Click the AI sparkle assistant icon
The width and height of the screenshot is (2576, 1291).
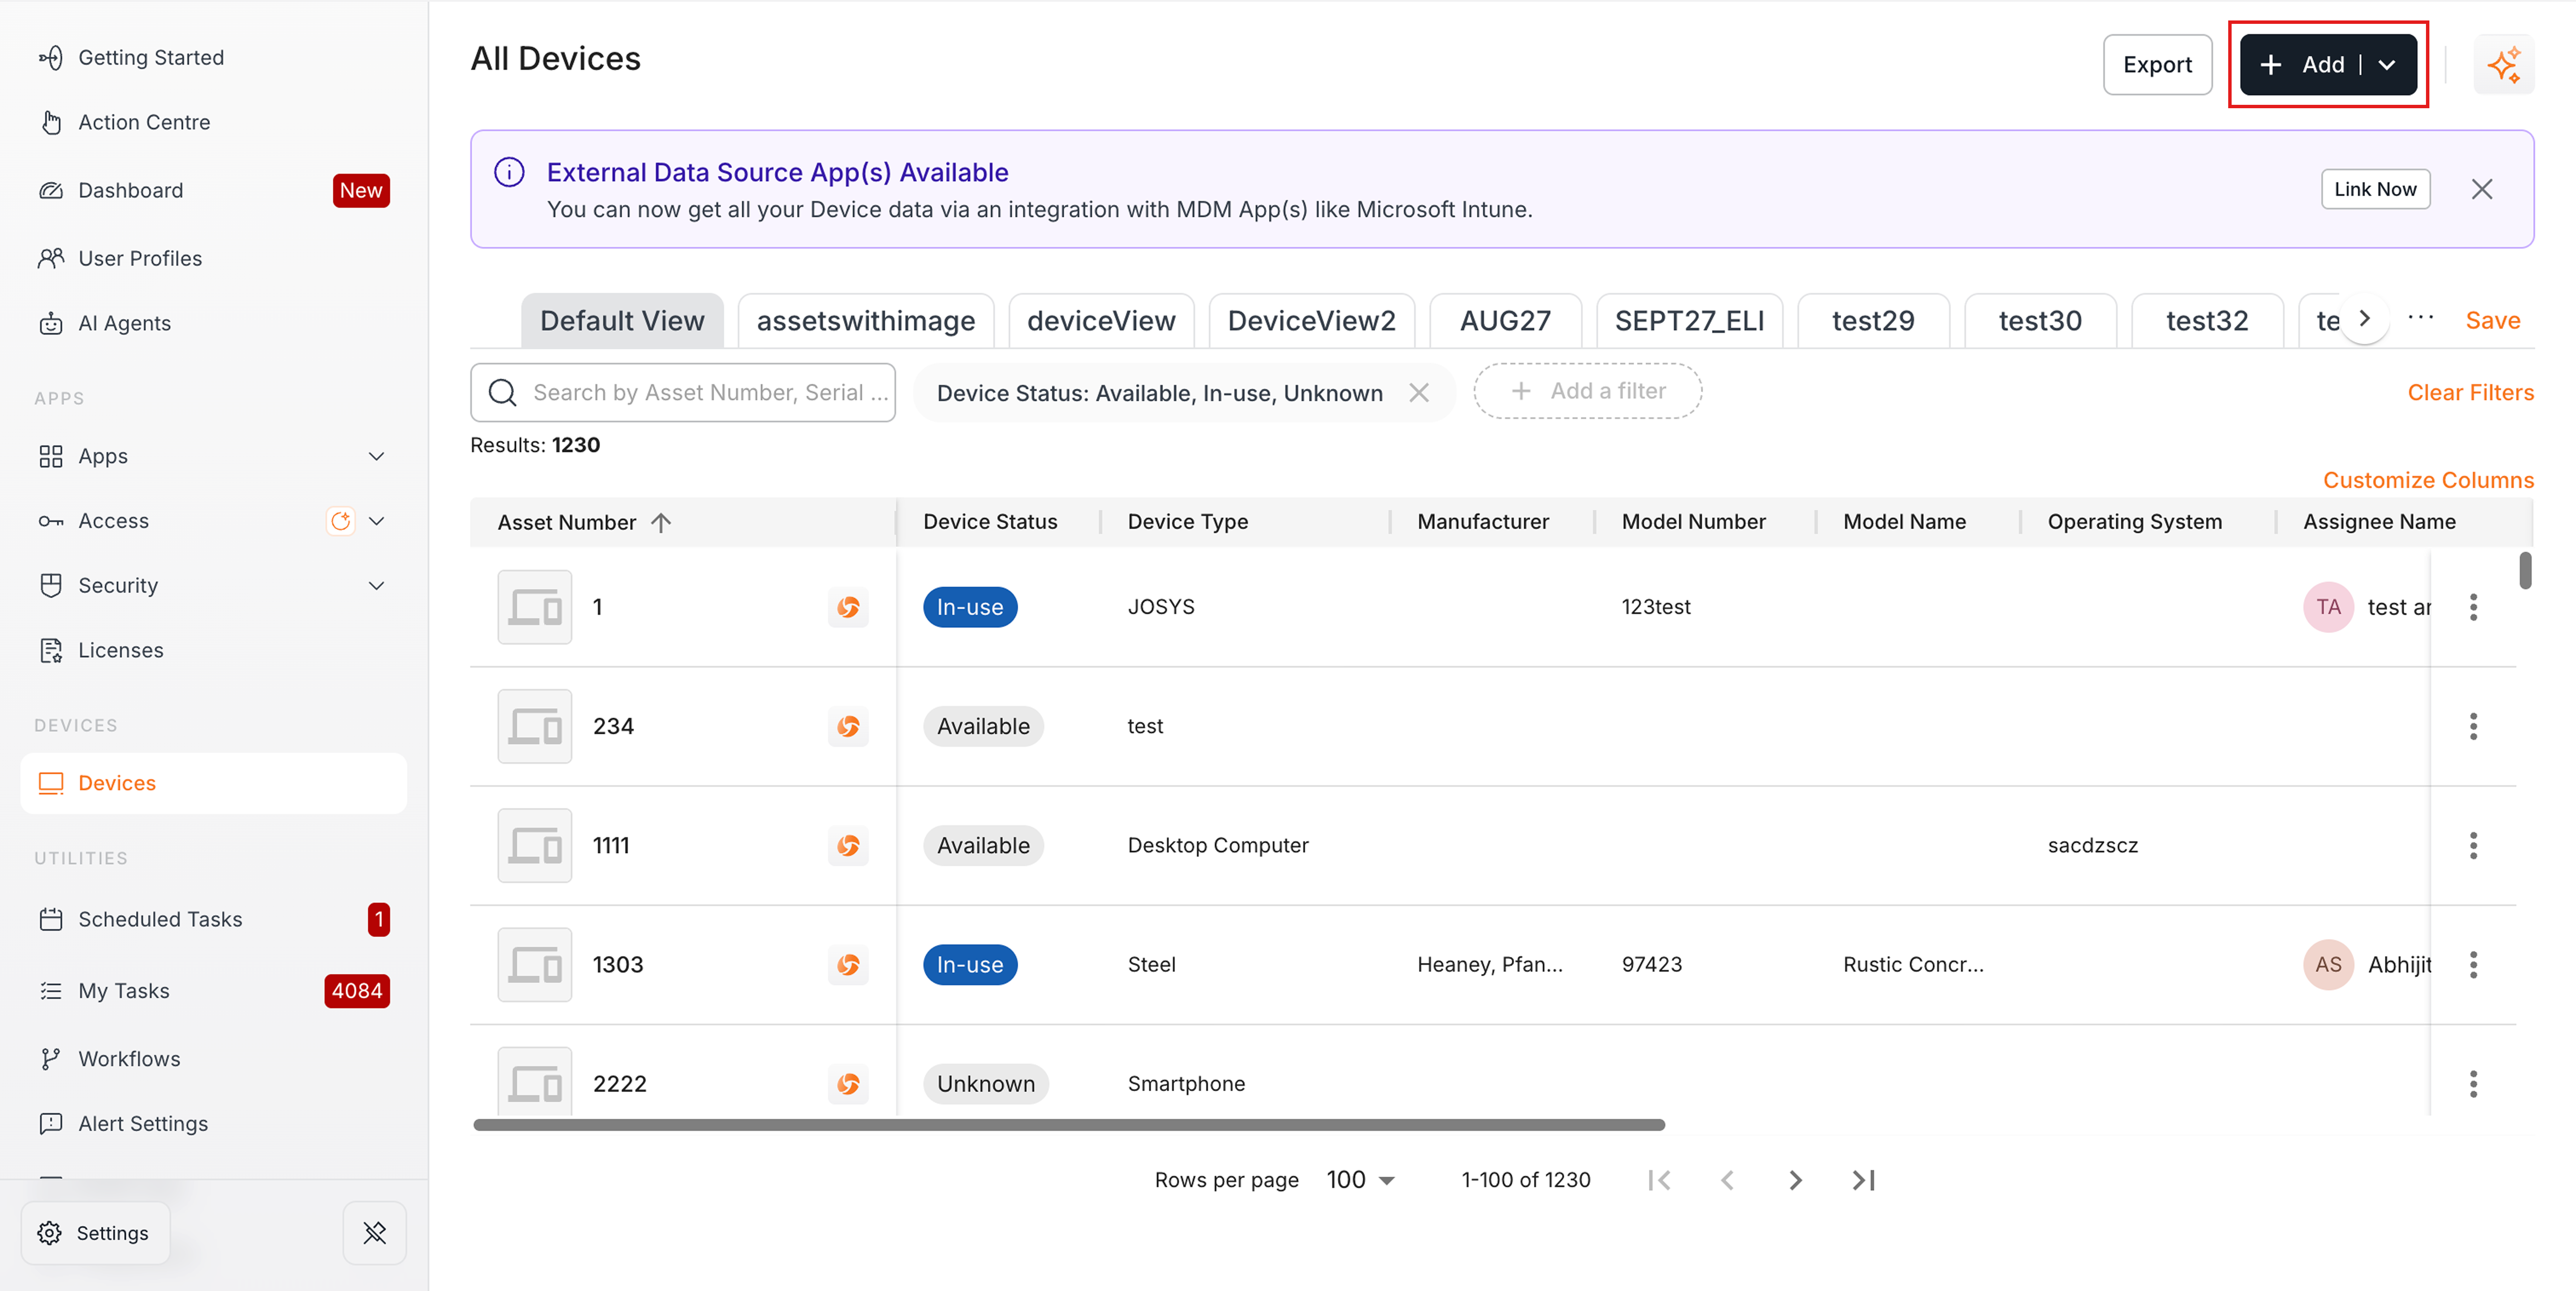click(x=2503, y=65)
